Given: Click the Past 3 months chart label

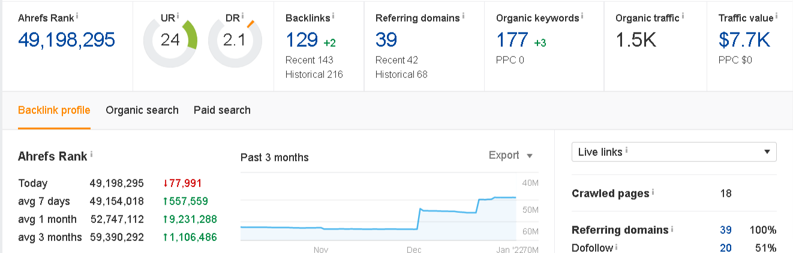Looking at the screenshot, I should click(275, 158).
